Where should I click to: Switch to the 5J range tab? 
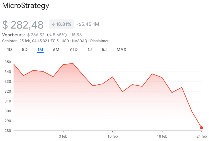(104, 50)
